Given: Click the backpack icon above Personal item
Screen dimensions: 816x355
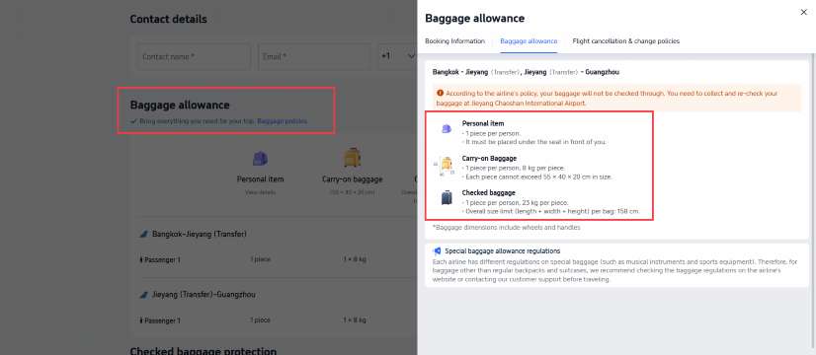Looking at the screenshot, I should coord(260,158).
